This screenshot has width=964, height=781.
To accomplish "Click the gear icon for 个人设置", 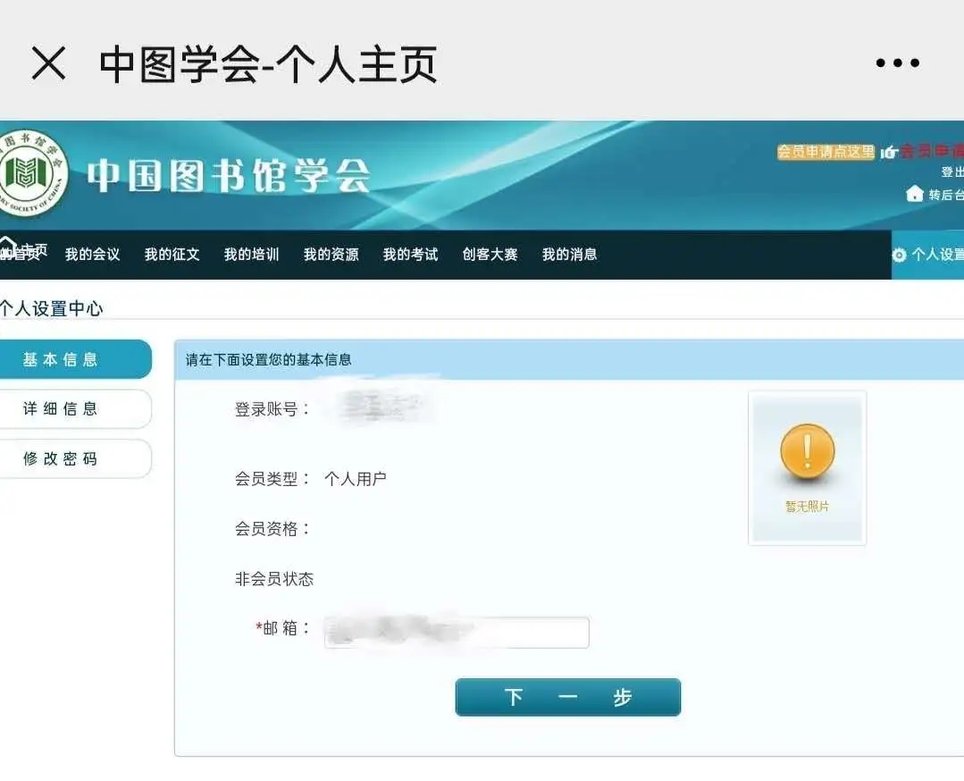I will pyautogui.click(x=899, y=255).
